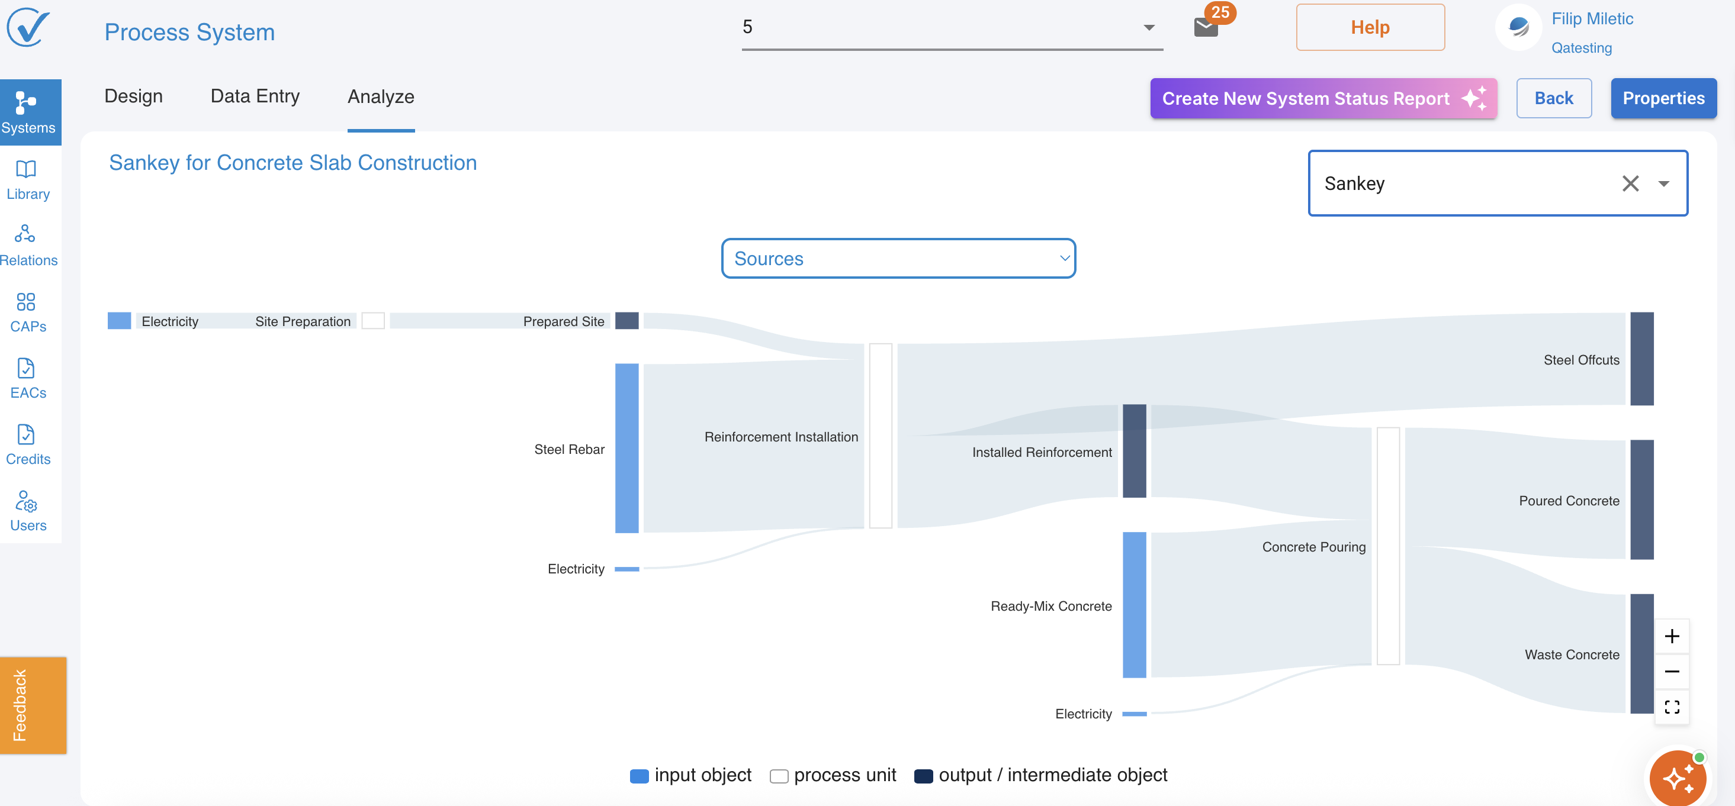1735x806 pixels.
Task: Switch to the Data Entry tab
Action: pyautogui.click(x=255, y=96)
